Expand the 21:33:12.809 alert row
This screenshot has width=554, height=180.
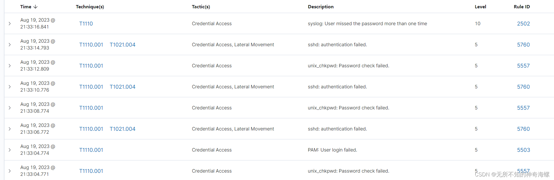(x=10, y=66)
